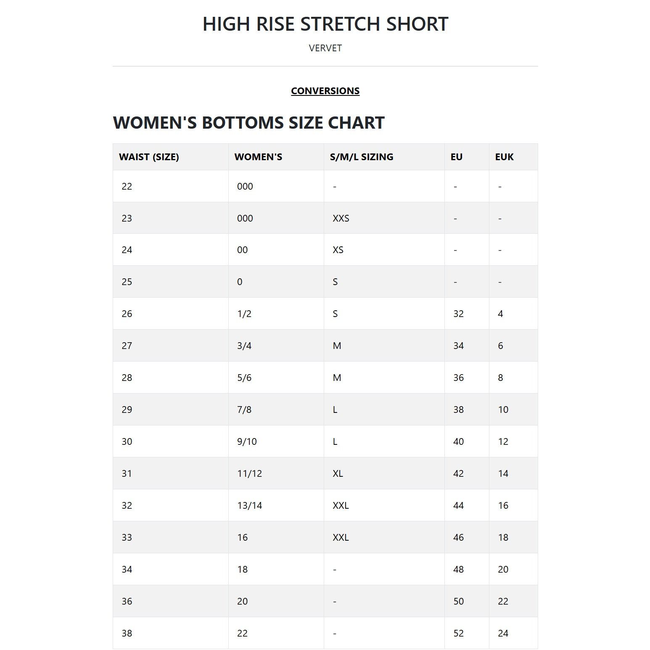Click women's size 13/14 cell

pos(276,505)
